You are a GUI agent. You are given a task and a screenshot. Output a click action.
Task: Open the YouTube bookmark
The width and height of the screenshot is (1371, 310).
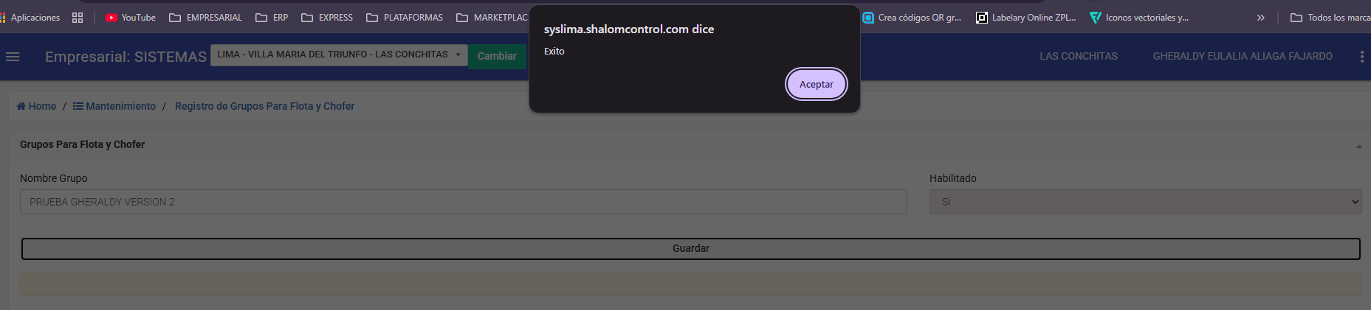131,18
